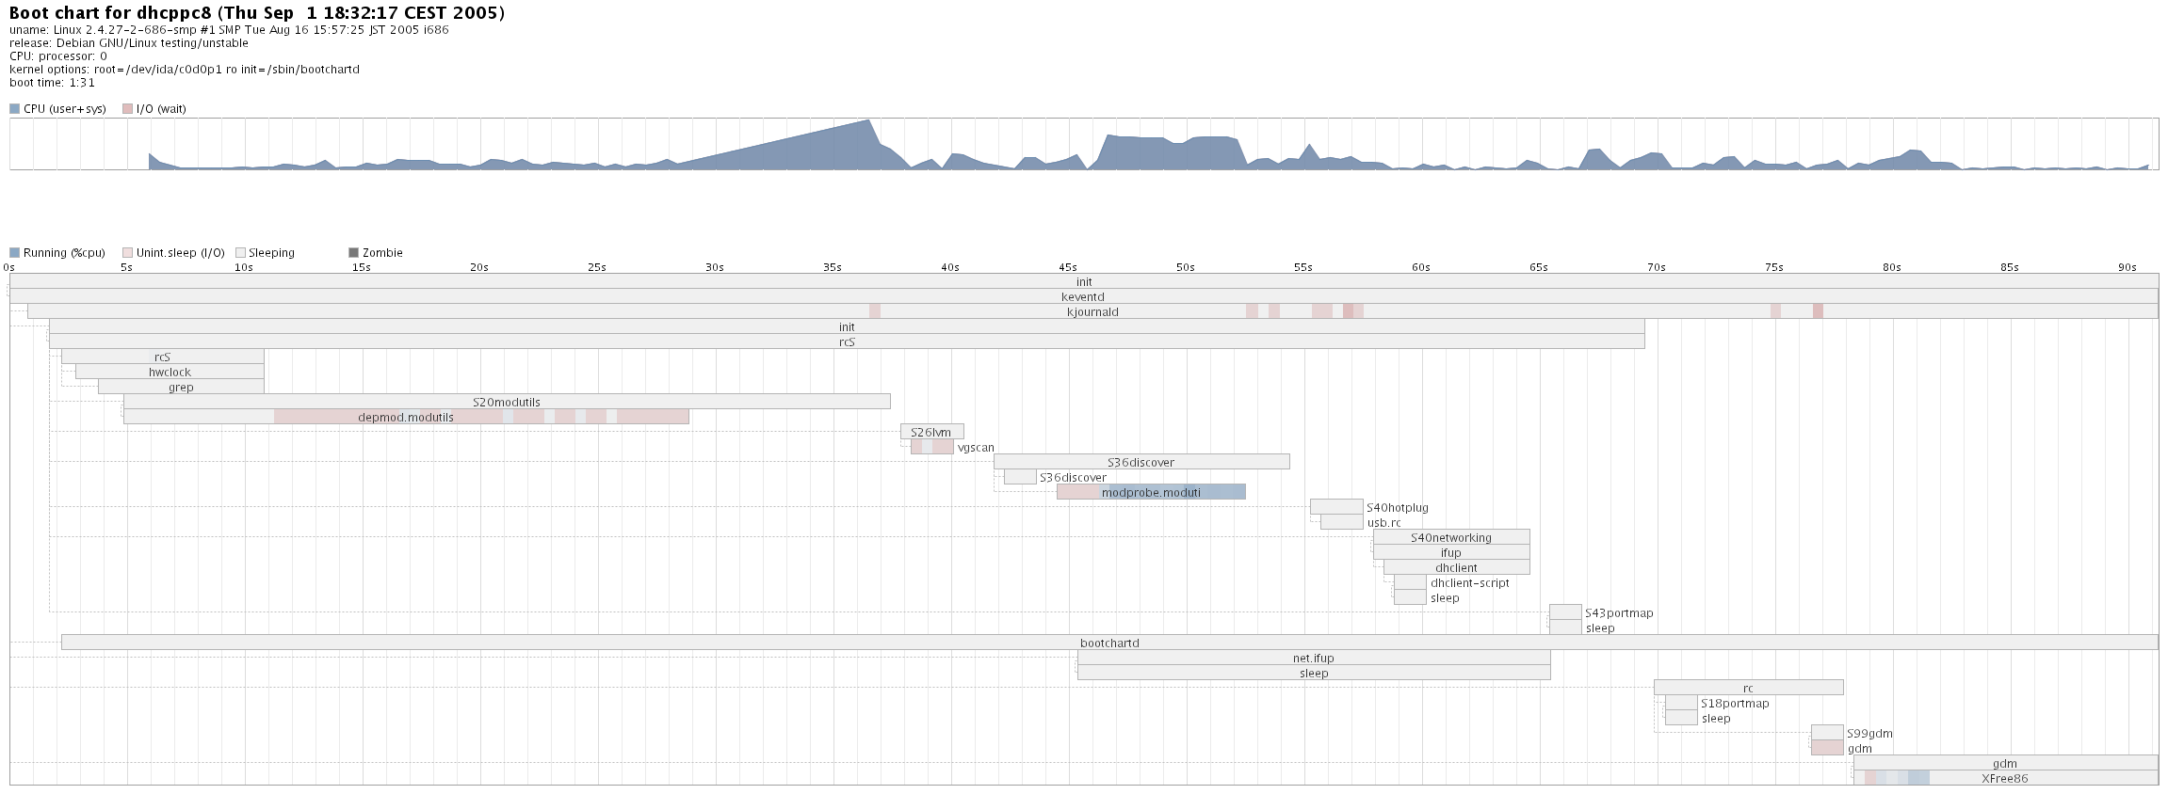The image size is (2168, 794).
Task: Click the depmod.modutils process bar
Action: (x=406, y=417)
